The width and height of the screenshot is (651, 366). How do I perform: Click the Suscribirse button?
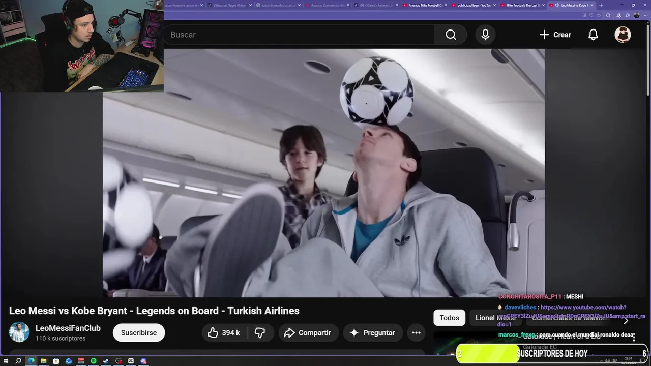pos(139,333)
